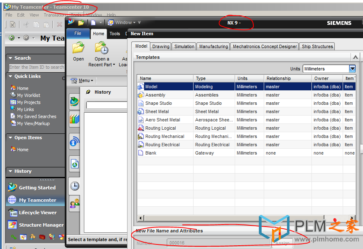Image resolution: width=363 pixels, height=249 pixels.
Task: Click the NX File ribbon tab
Action: [78, 34]
